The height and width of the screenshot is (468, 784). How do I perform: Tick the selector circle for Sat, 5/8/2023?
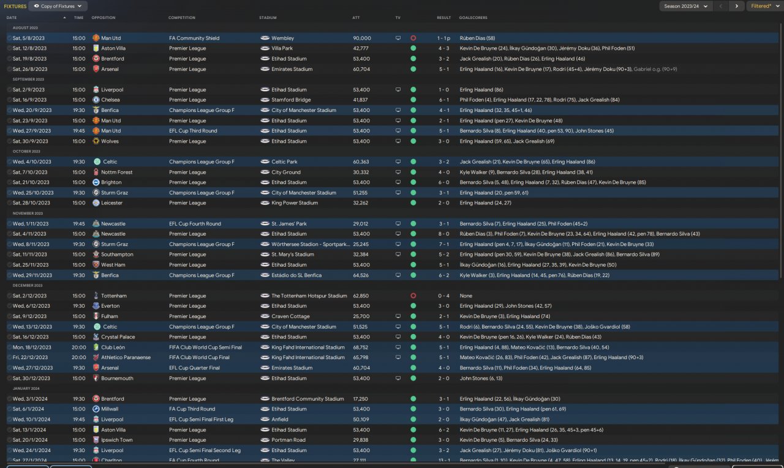click(9, 38)
